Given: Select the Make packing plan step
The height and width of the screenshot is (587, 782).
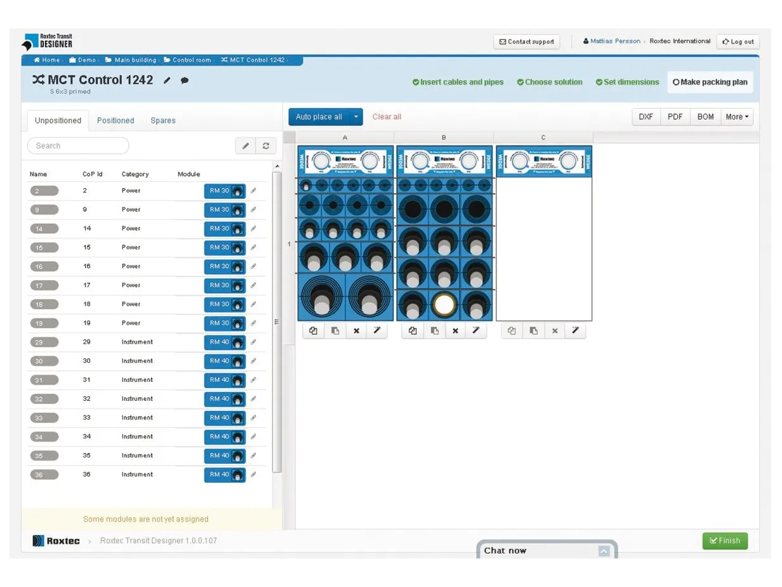Looking at the screenshot, I should tap(710, 82).
